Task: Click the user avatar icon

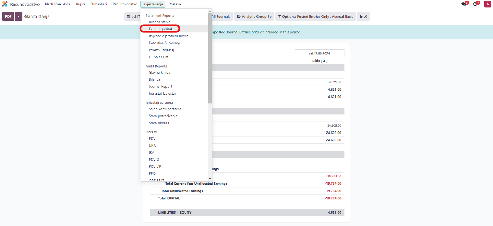Action: click(487, 4)
